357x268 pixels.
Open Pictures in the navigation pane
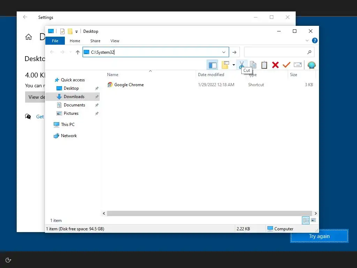click(71, 113)
